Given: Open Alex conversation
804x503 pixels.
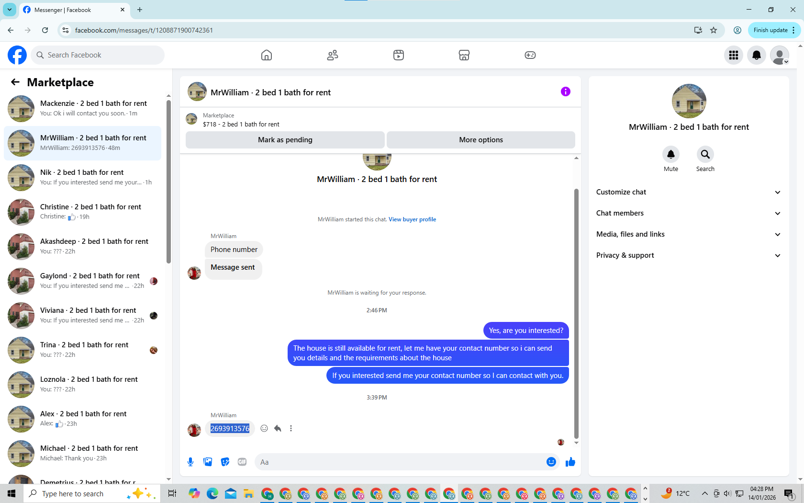Looking at the screenshot, I should click(x=83, y=419).
